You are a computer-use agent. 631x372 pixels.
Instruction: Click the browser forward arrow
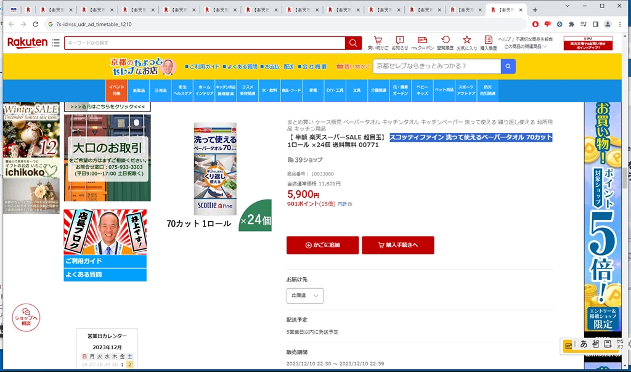point(23,24)
